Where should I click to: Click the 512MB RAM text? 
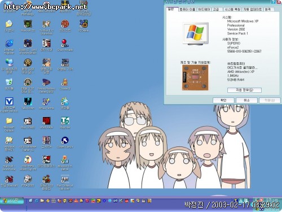pyautogui.click(x=236, y=80)
